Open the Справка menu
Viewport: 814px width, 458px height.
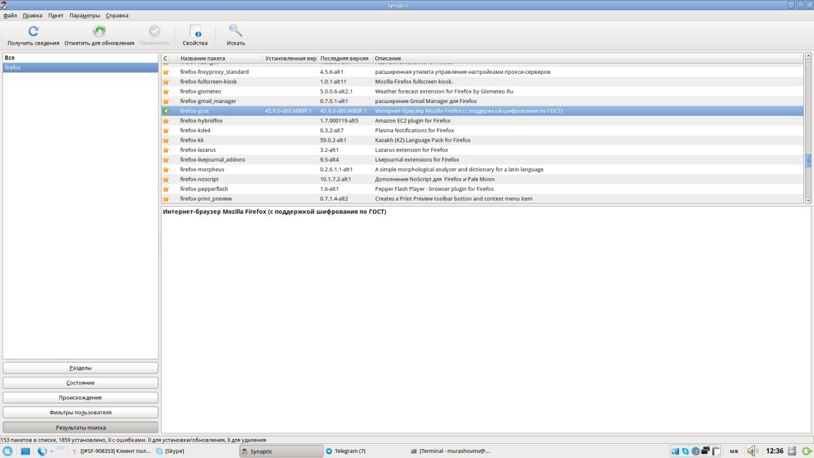coord(117,15)
